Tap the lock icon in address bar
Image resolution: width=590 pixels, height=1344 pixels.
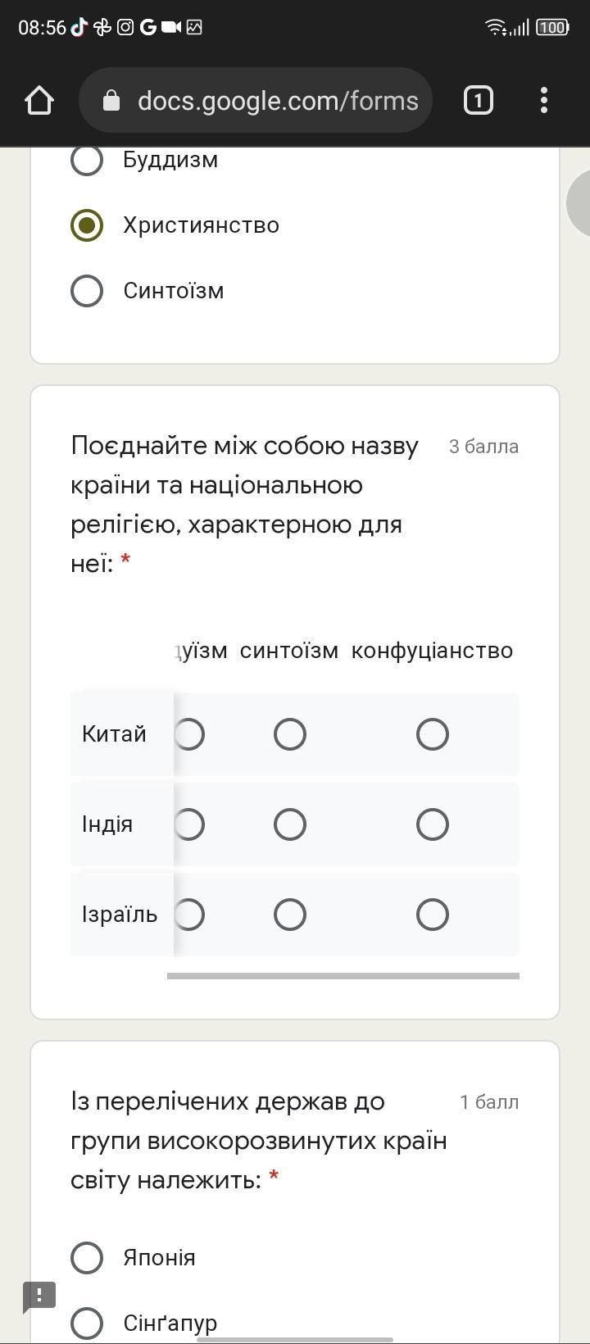coord(111,101)
